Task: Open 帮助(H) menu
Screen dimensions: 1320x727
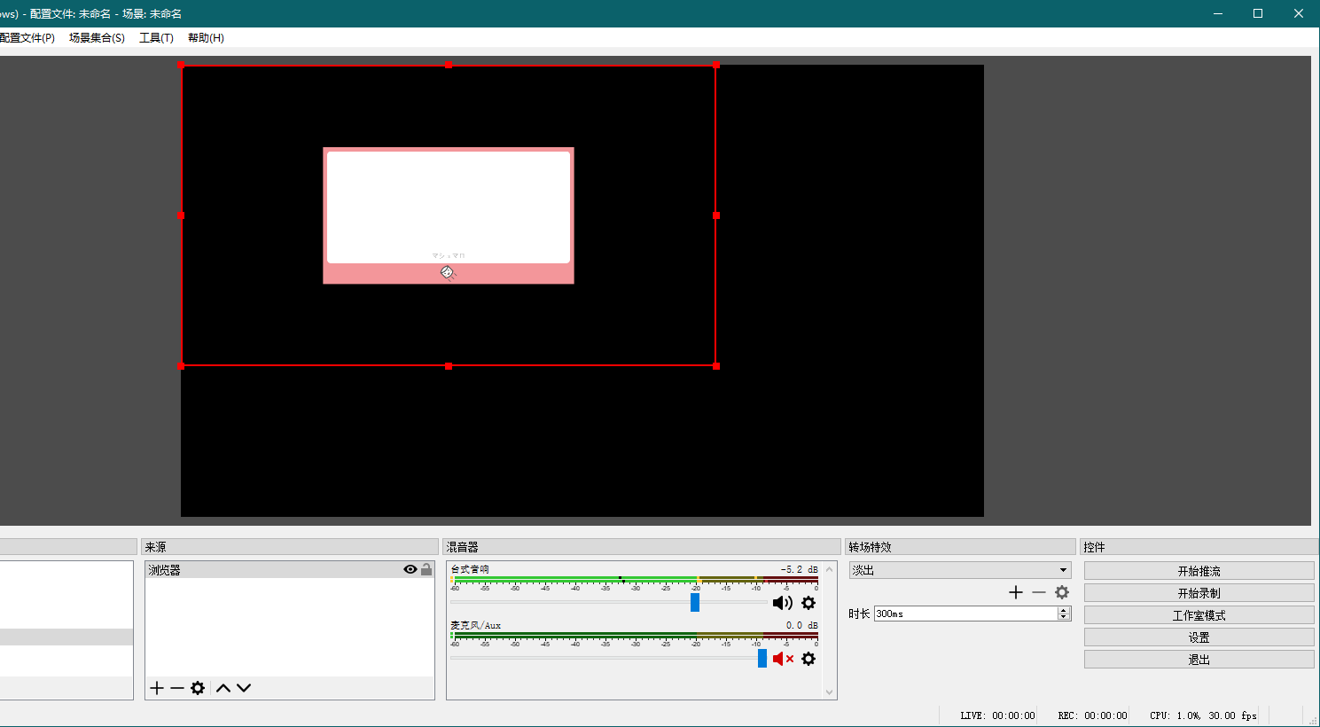Action: click(206, 37)
